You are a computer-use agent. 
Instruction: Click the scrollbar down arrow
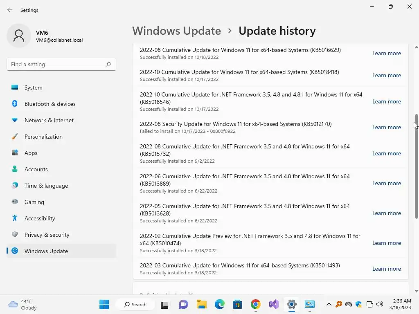(x=416, y=291)
